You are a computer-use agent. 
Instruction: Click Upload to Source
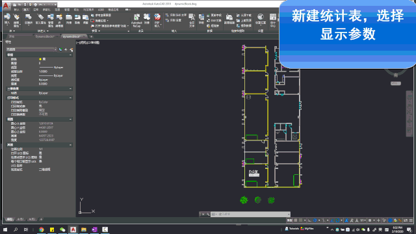(x=244, y=21)
